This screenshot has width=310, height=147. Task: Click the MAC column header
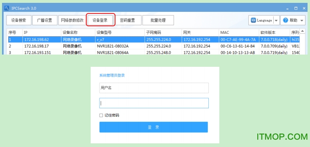tap(239, 33)
